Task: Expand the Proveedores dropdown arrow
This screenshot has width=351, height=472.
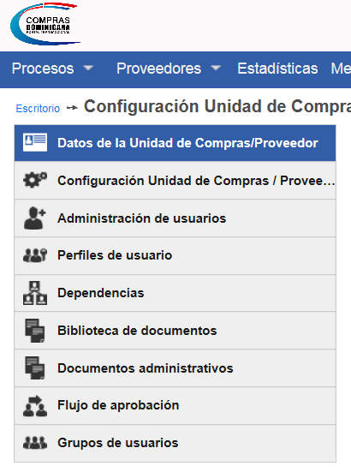Action: pos(216,68)
